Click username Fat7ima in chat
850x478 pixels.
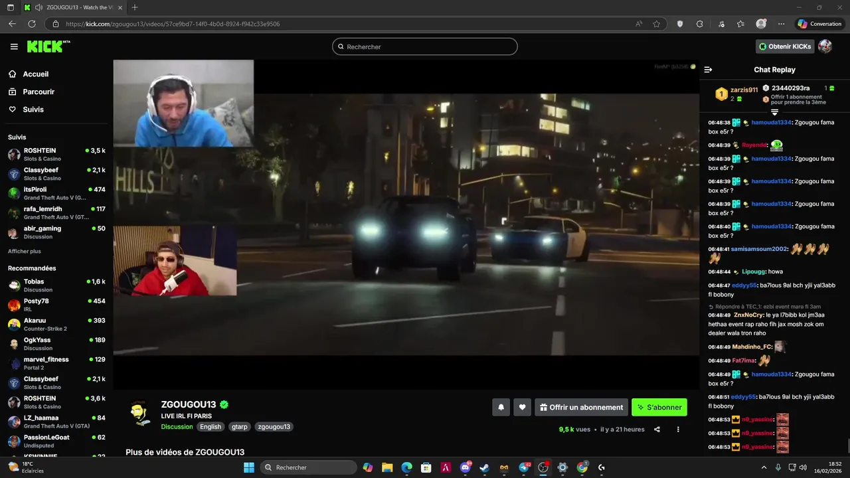(x=743, y=360)
